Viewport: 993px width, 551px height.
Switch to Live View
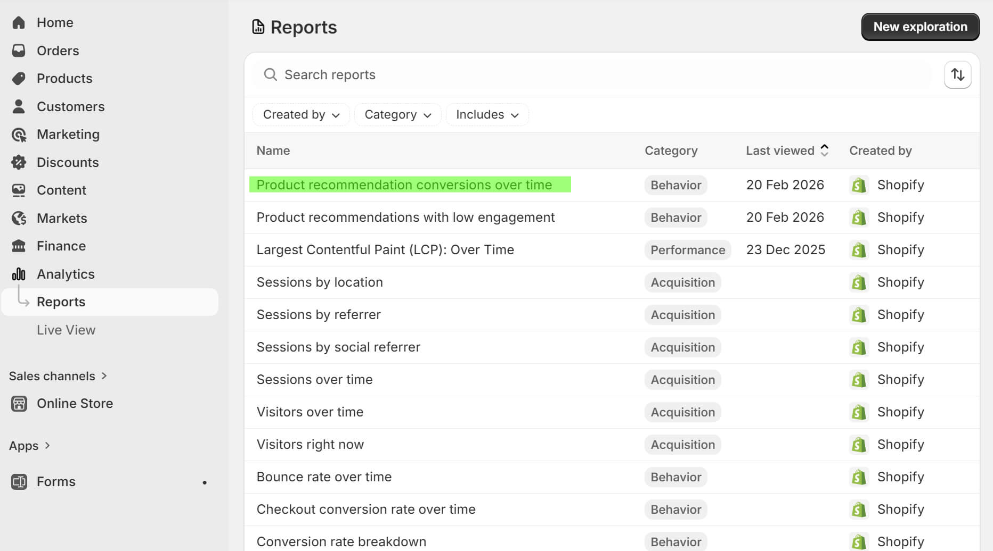pyautogui.click(x=66, y=330)
